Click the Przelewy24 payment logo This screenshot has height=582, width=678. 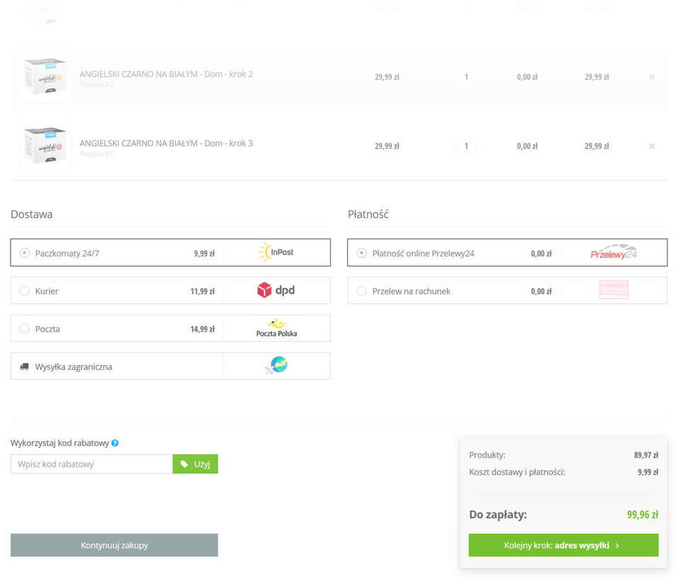point(614,253)
